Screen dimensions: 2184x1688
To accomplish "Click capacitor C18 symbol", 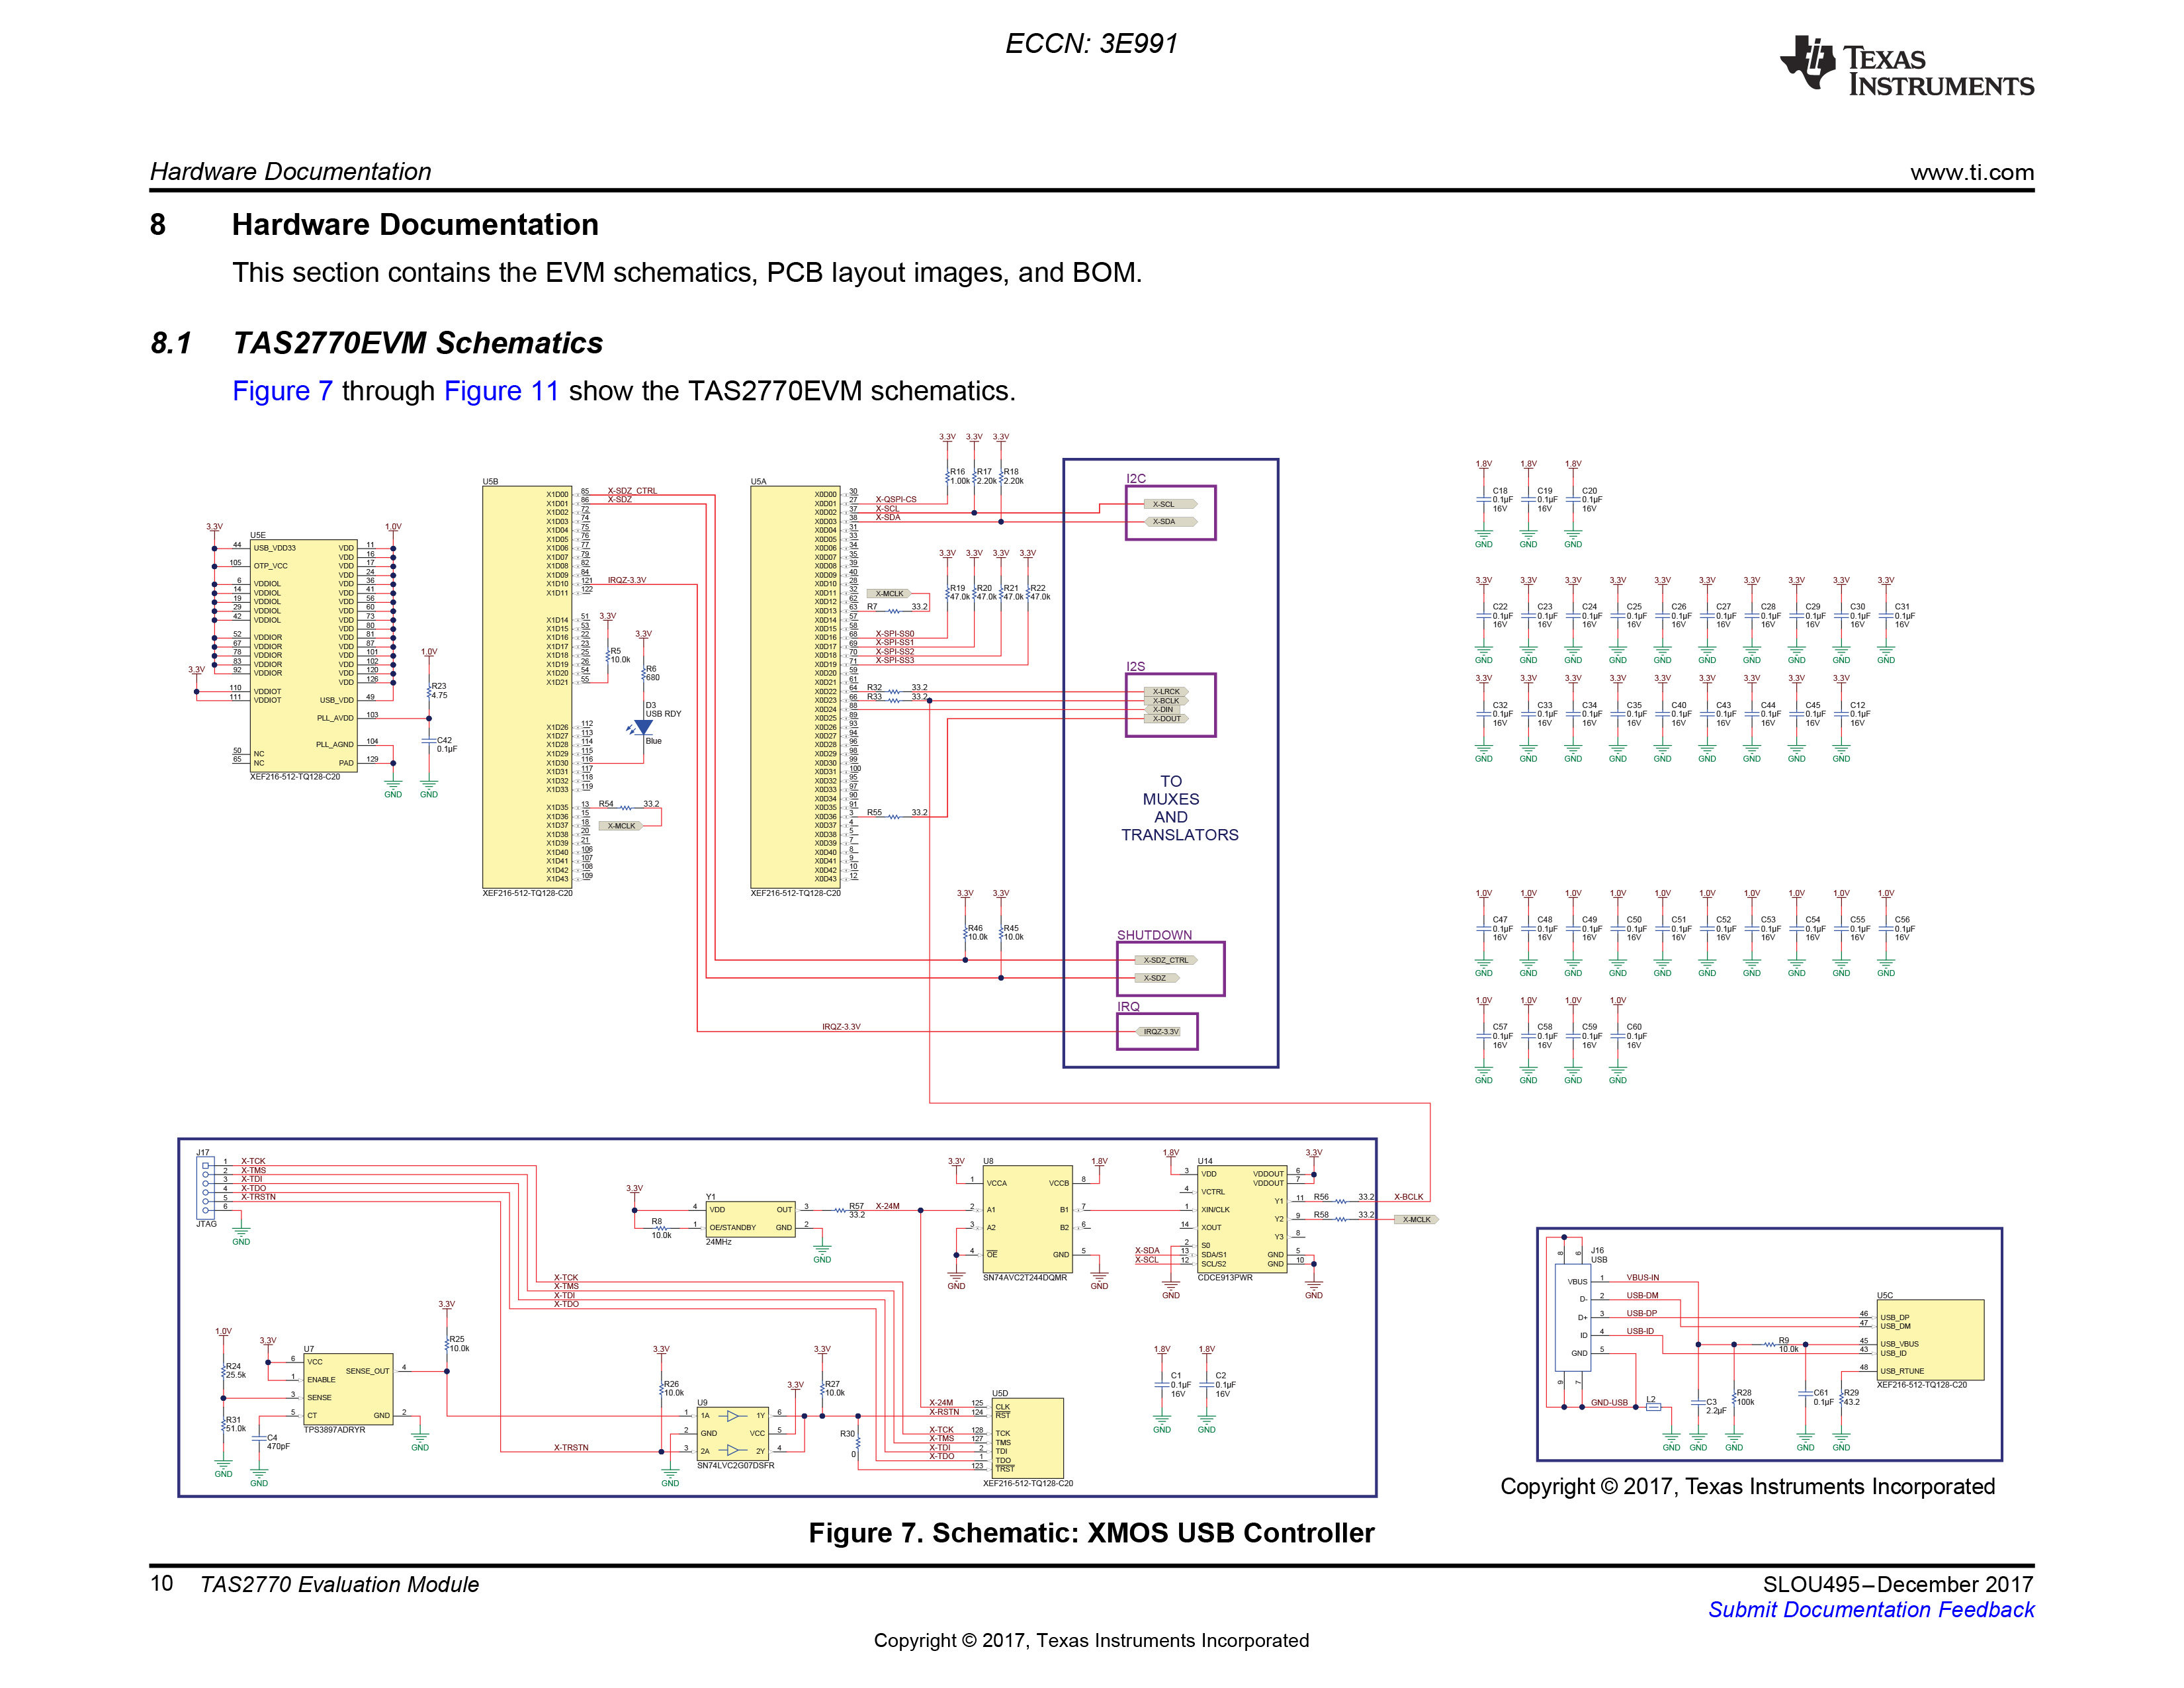I will point(1484,500).
